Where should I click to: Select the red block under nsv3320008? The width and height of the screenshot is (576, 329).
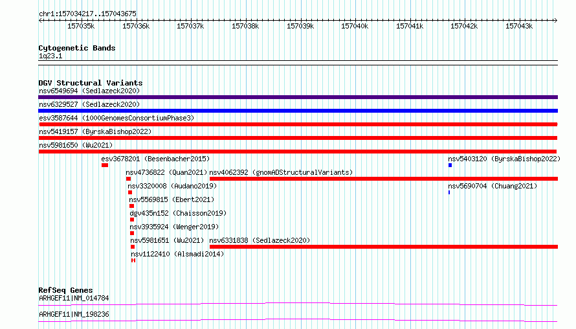(130, 192)
